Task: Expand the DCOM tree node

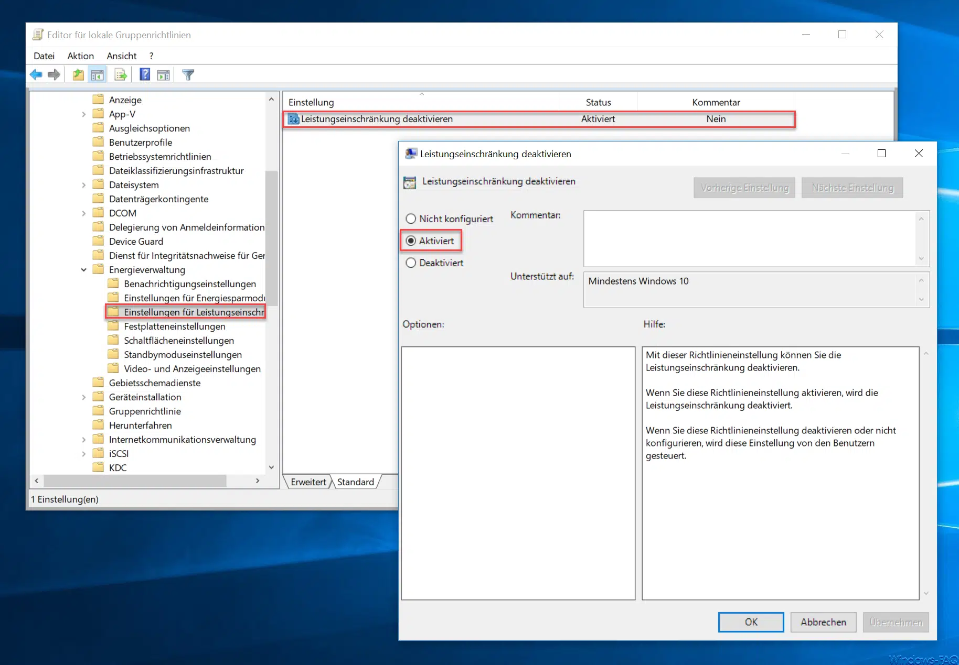Action: (84, 213)
